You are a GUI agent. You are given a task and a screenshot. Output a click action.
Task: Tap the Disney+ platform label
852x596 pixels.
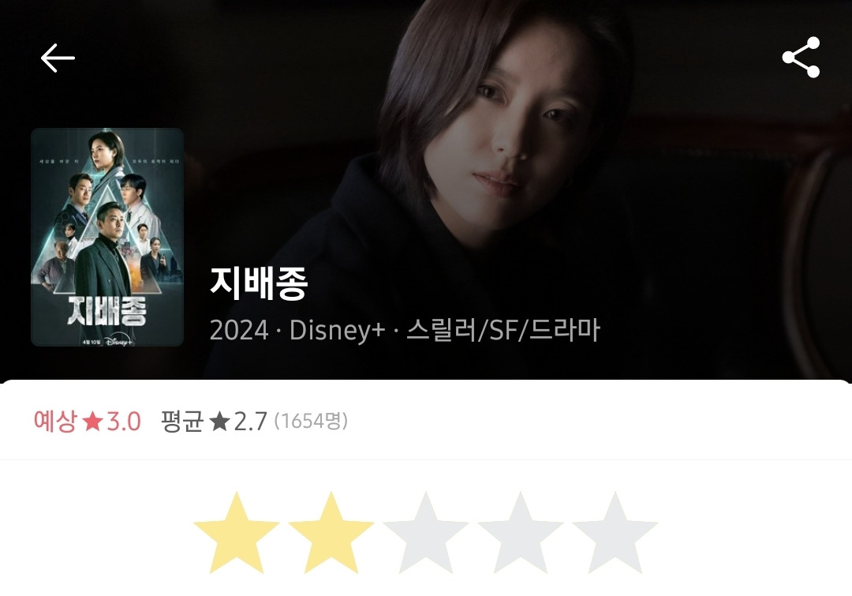pos(337,330)
